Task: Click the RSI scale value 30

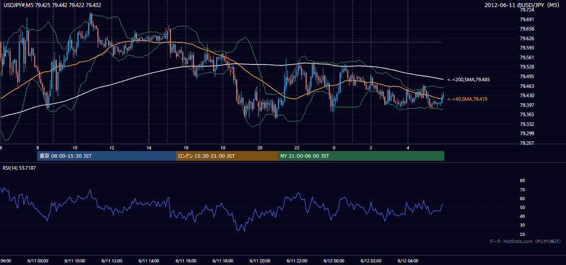Action: tap(522, 225)
